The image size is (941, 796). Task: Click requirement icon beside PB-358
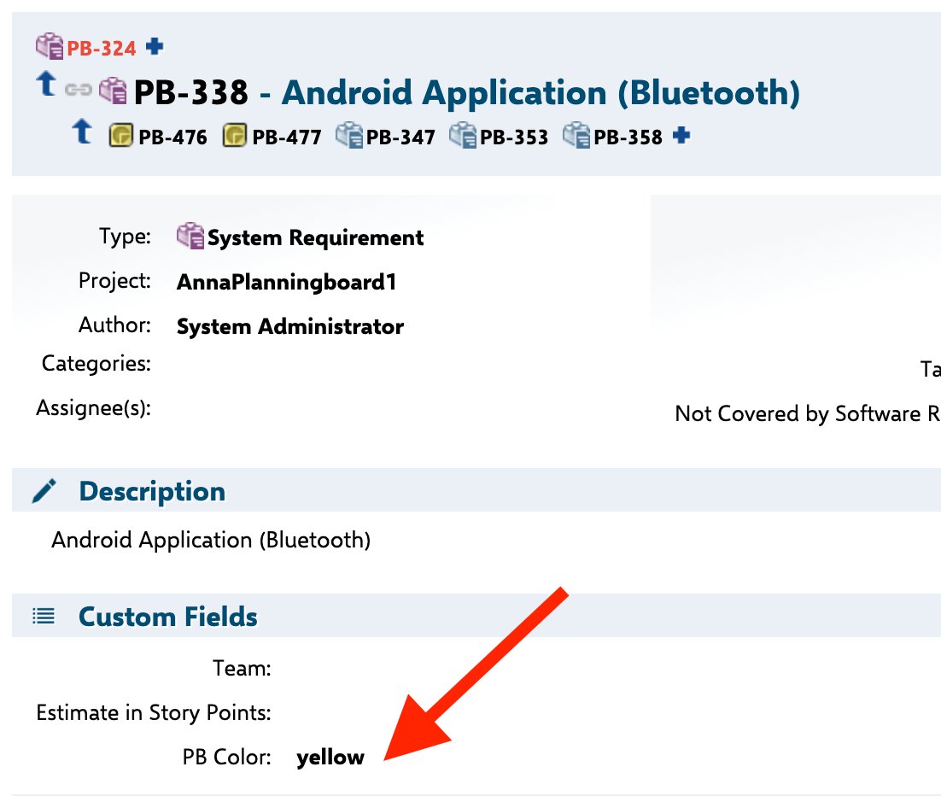coord(576,135)
